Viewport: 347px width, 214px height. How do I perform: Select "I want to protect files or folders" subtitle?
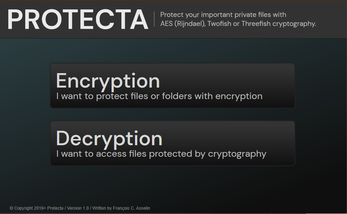159,96
